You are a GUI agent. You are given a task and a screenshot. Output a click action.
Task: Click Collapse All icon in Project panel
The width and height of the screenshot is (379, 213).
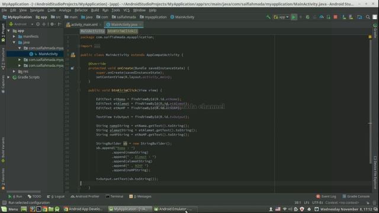44,24
